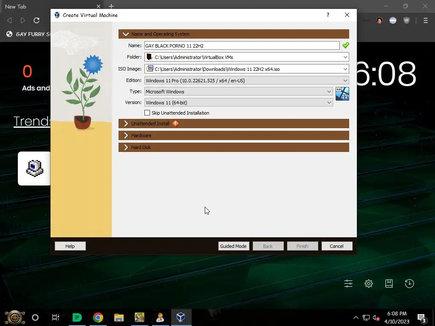Open the green chat app on the taskbar
435x326 pixels.
77,318
